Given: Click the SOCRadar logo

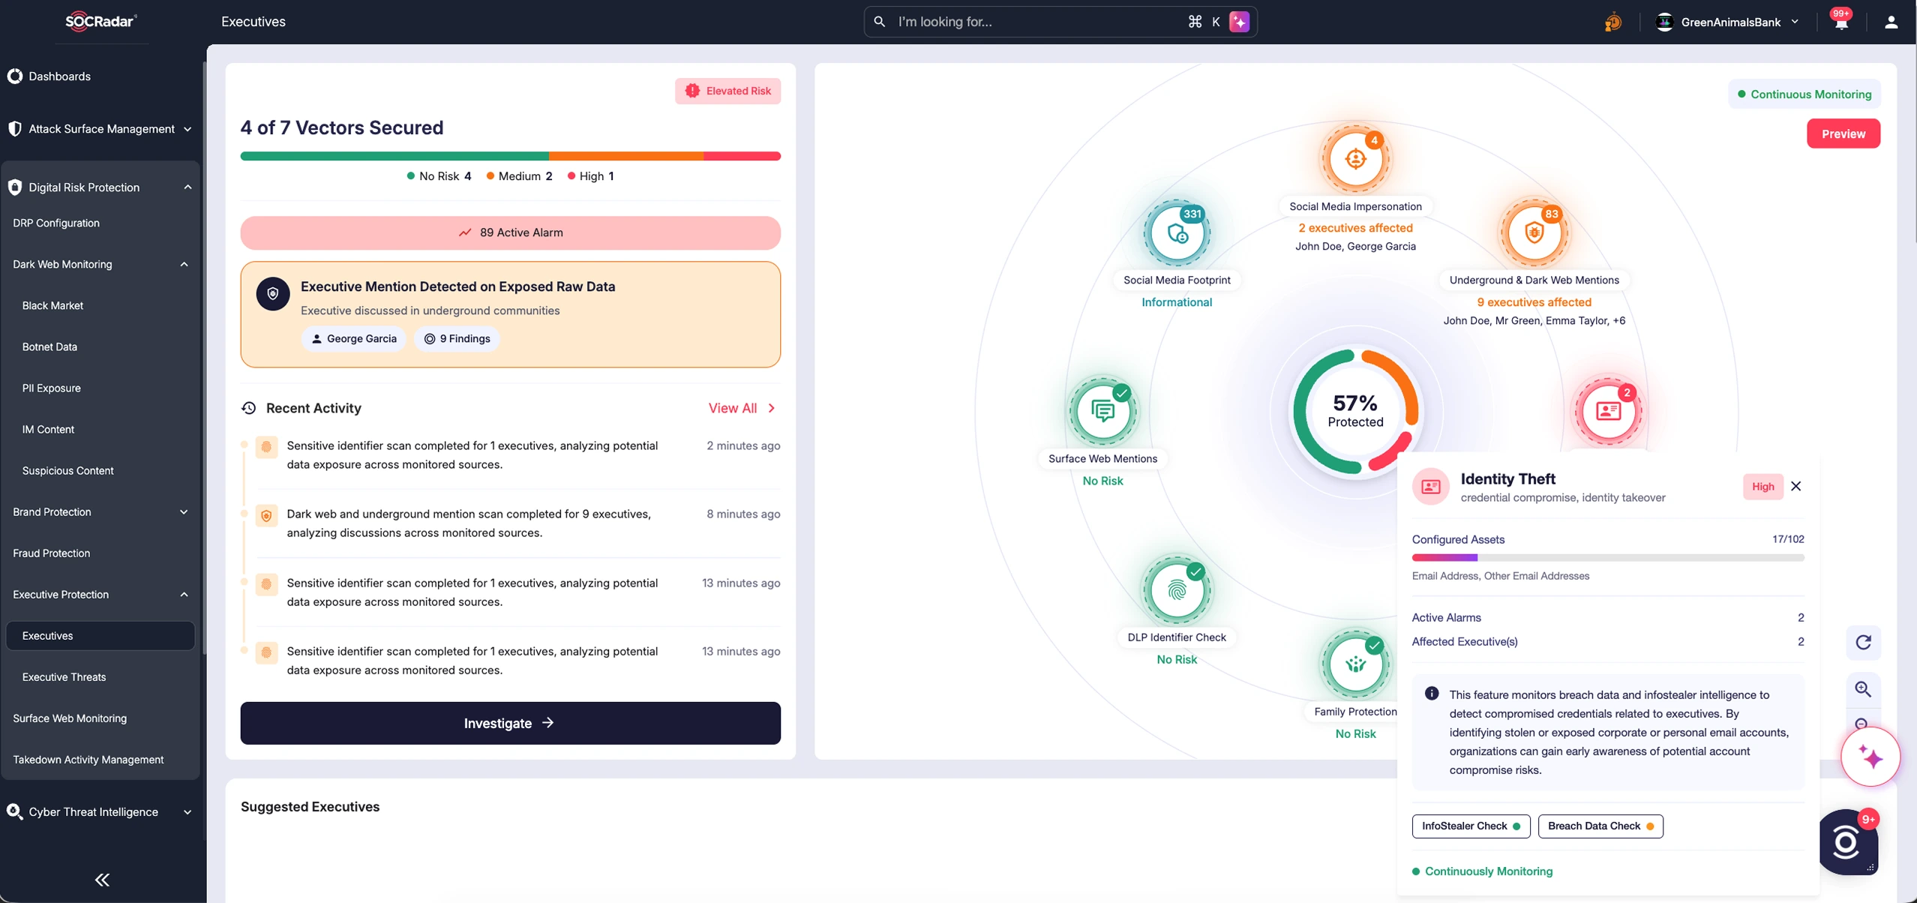Looking at the screenshot, I should [x=101, y=22].
